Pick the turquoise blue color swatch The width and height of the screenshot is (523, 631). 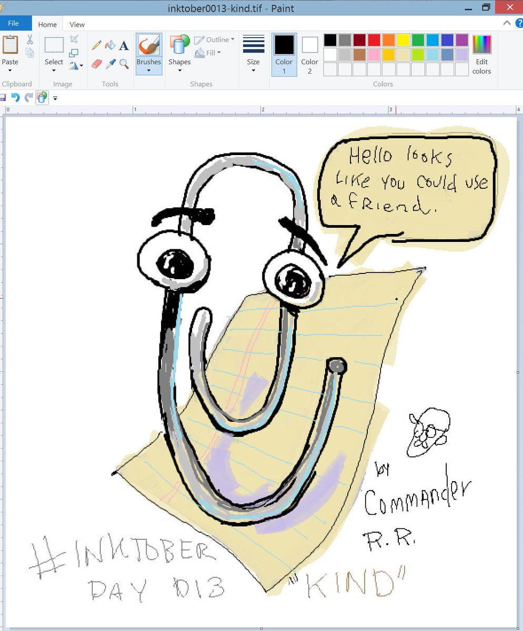[433, 40]
